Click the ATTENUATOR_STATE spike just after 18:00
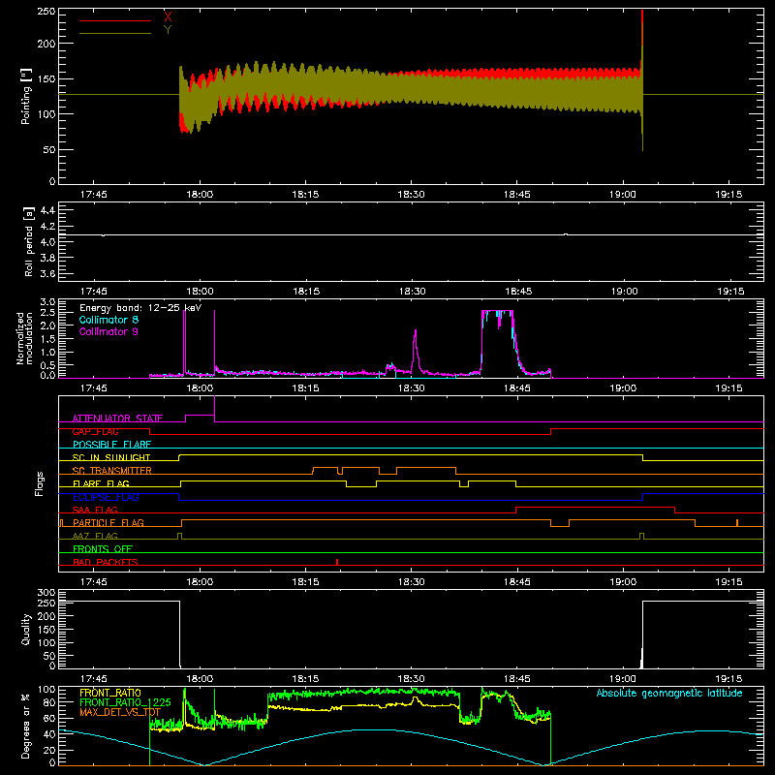775x775 pixels. (x=214, y=408)
